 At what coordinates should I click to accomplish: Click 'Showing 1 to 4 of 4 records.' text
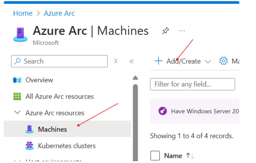pos(191,136)
